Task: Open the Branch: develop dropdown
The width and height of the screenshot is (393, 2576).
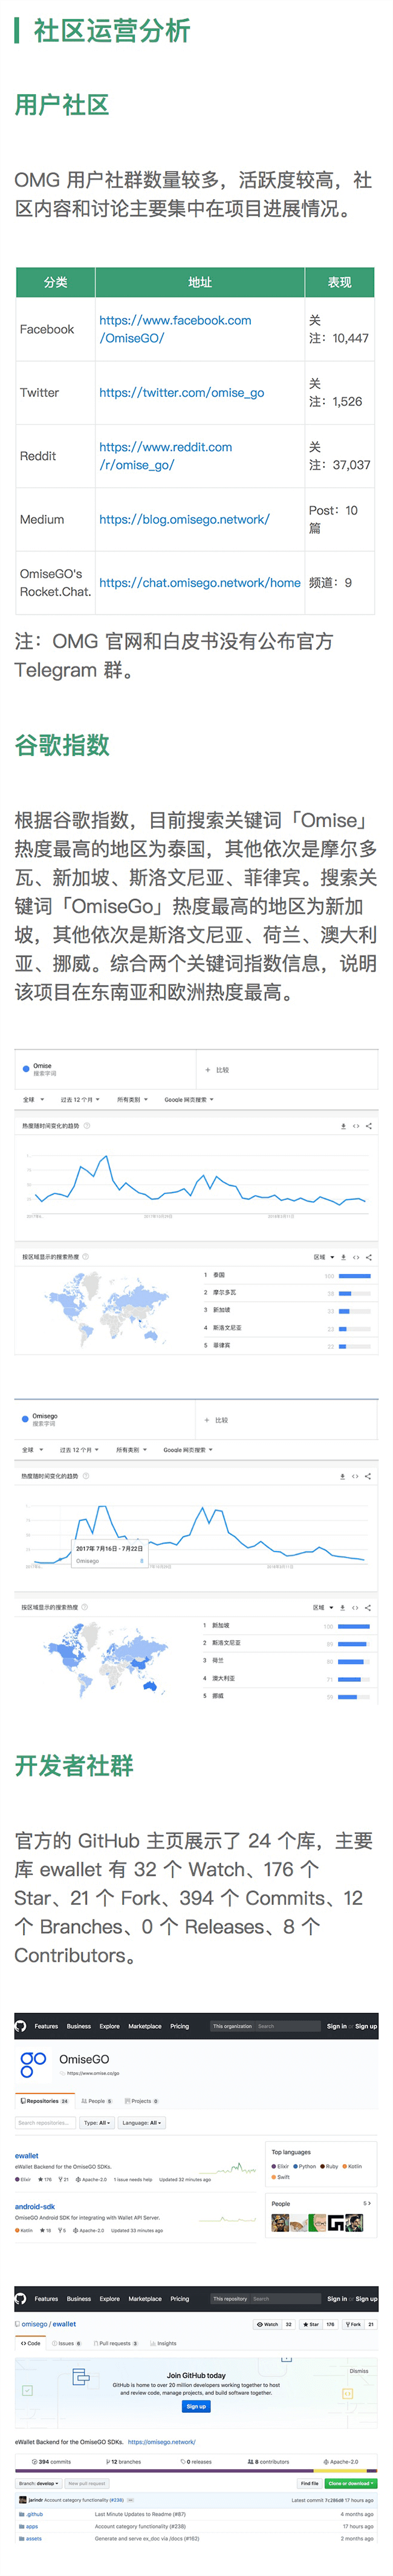Action: [x=38, y=2483]
